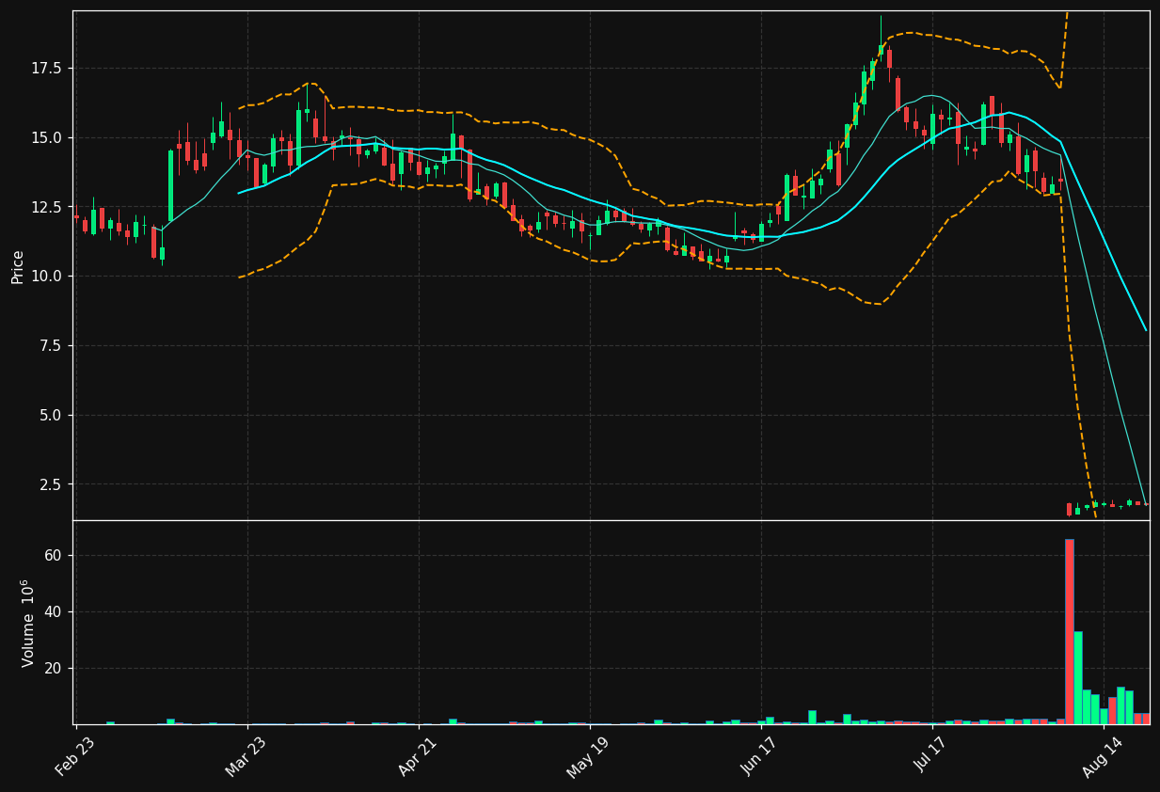1160x792 pixels.
Task: Click the 2.5 price axis tick
Action: click(52, 484)
